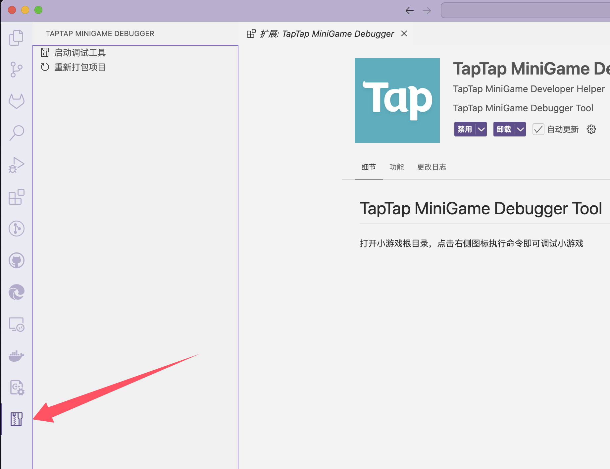
Task: Click the TAPTAP MINIGAME DEBUGGER panel title
Action: click(100, 34)
